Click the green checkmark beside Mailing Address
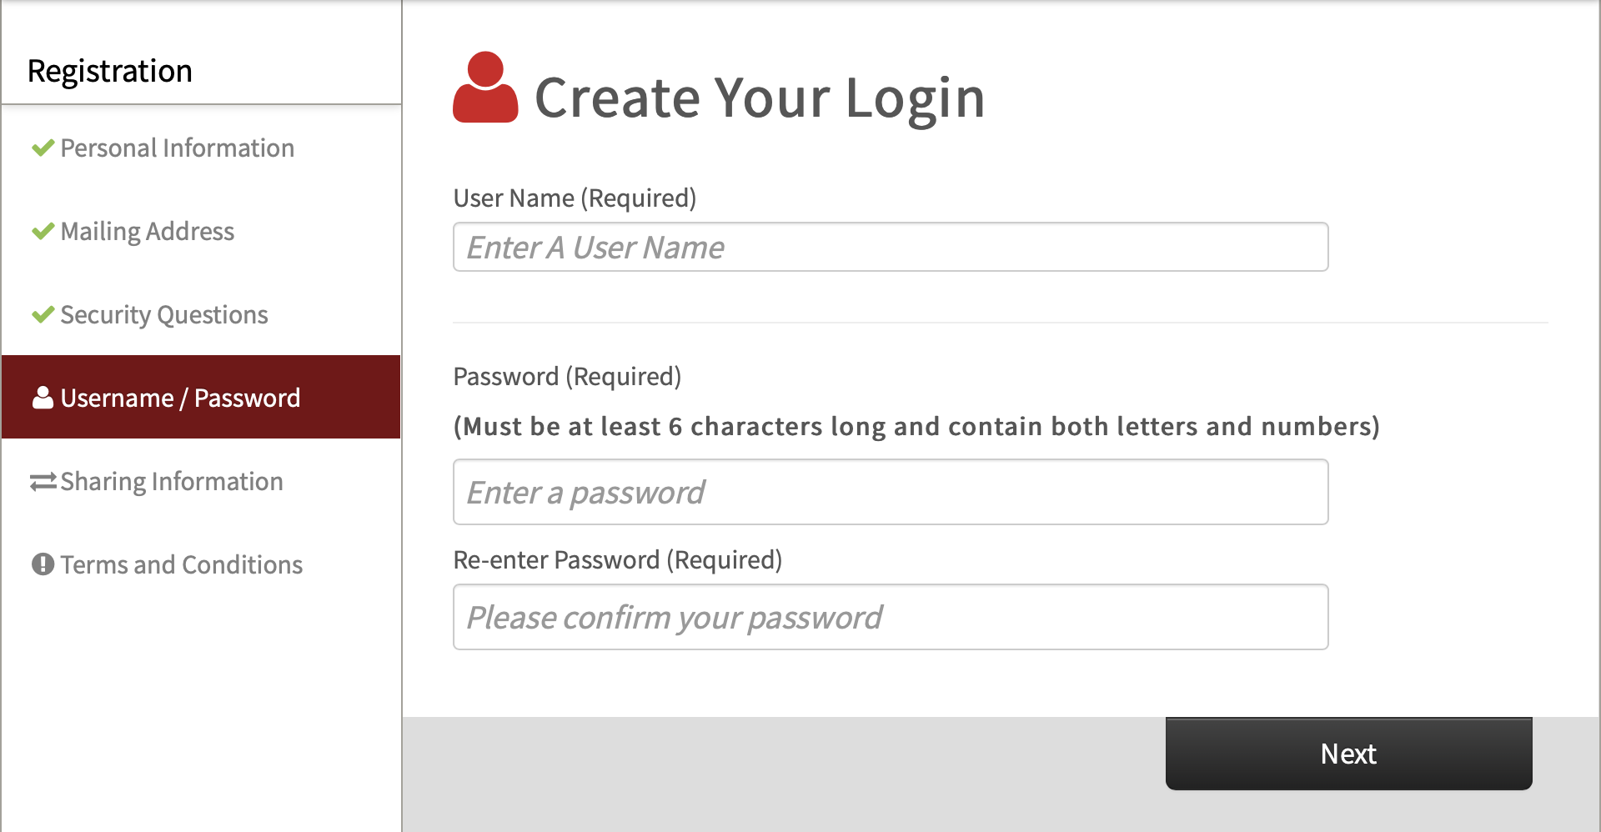 (43, 232)
